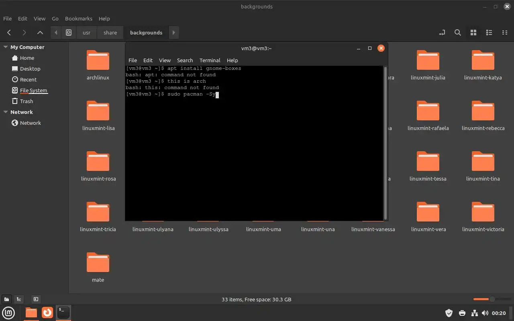Click the root filesystem path button
This screenshot has width=514, height=321.
(69, 33)
